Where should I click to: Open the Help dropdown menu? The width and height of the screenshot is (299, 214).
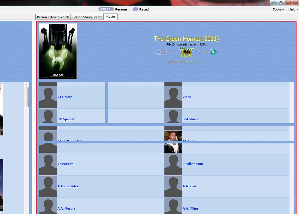tap(293, 9)
